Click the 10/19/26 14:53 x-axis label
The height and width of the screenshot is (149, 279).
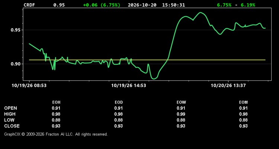pos(129,86)
